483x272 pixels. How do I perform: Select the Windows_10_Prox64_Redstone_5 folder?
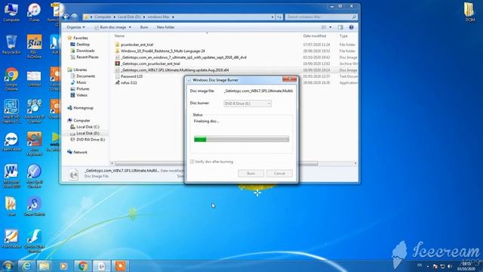(163, 51)
